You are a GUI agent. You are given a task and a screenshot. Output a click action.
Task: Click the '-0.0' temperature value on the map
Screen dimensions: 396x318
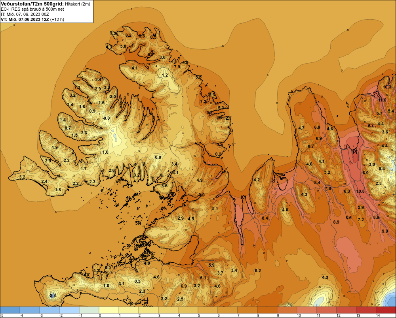(x=106, y=118)
